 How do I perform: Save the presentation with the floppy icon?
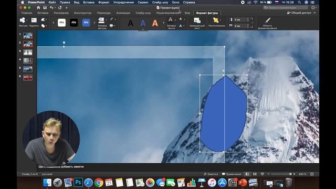point(45,7)
